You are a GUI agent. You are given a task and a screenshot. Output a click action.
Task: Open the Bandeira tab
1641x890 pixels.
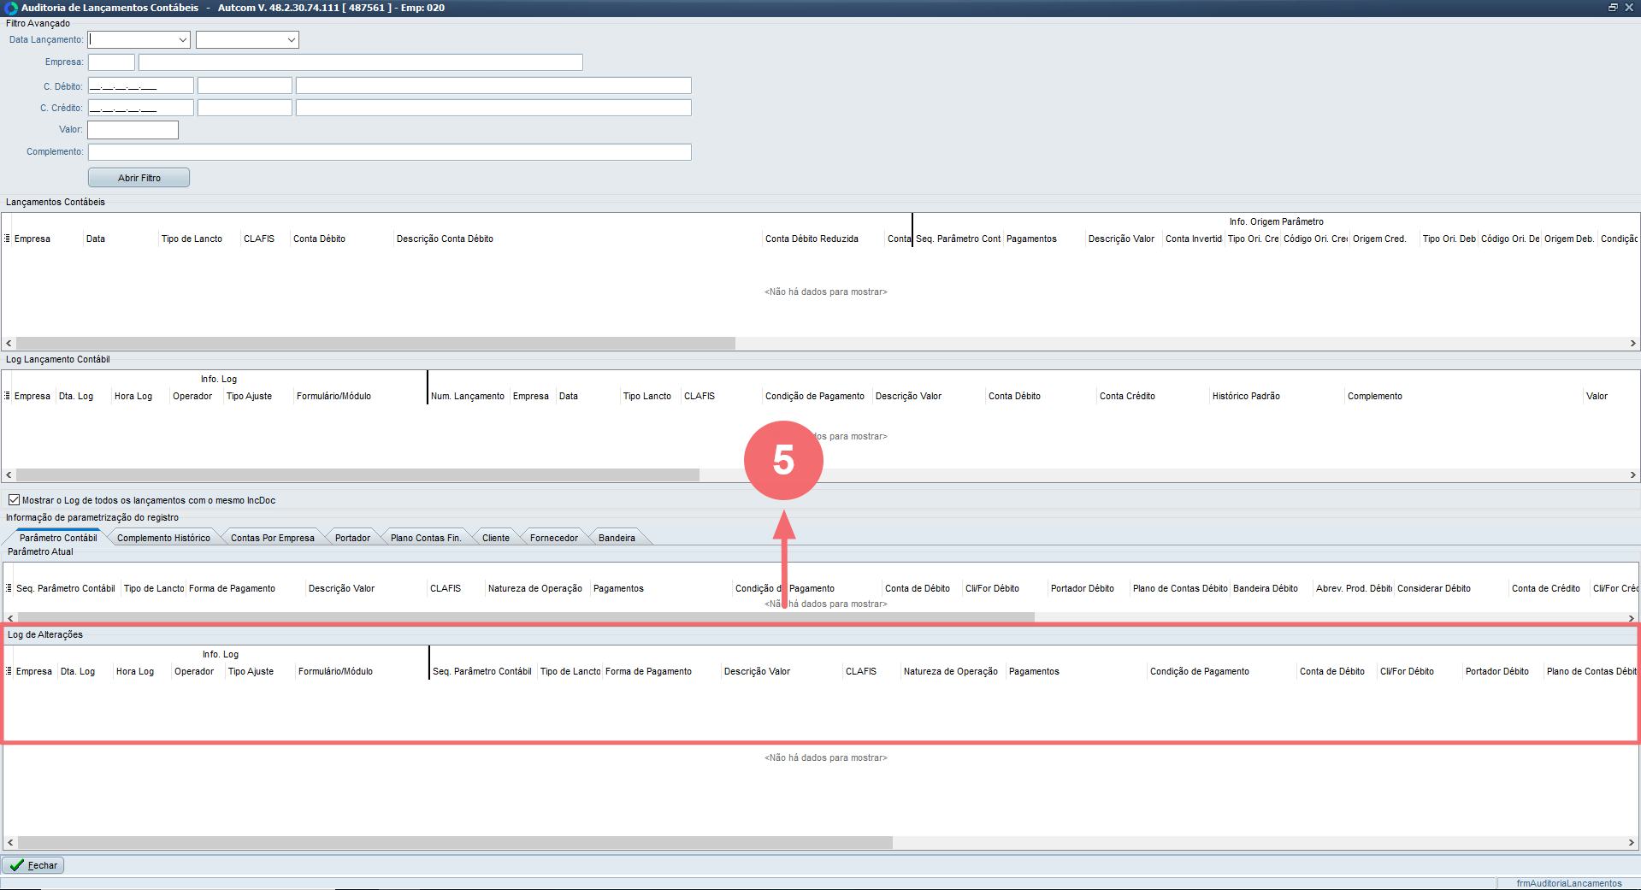point(617,538)
